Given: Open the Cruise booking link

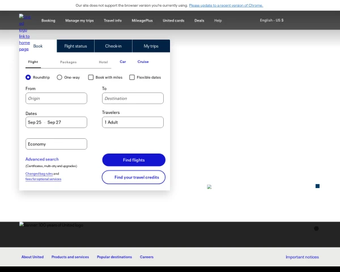Looking at the screenshot, I should pos(143,62).
